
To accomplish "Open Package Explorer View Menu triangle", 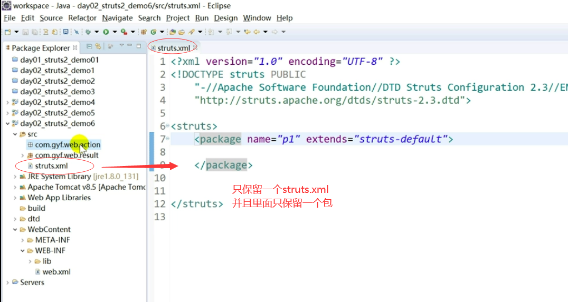I will click(121, 45).
